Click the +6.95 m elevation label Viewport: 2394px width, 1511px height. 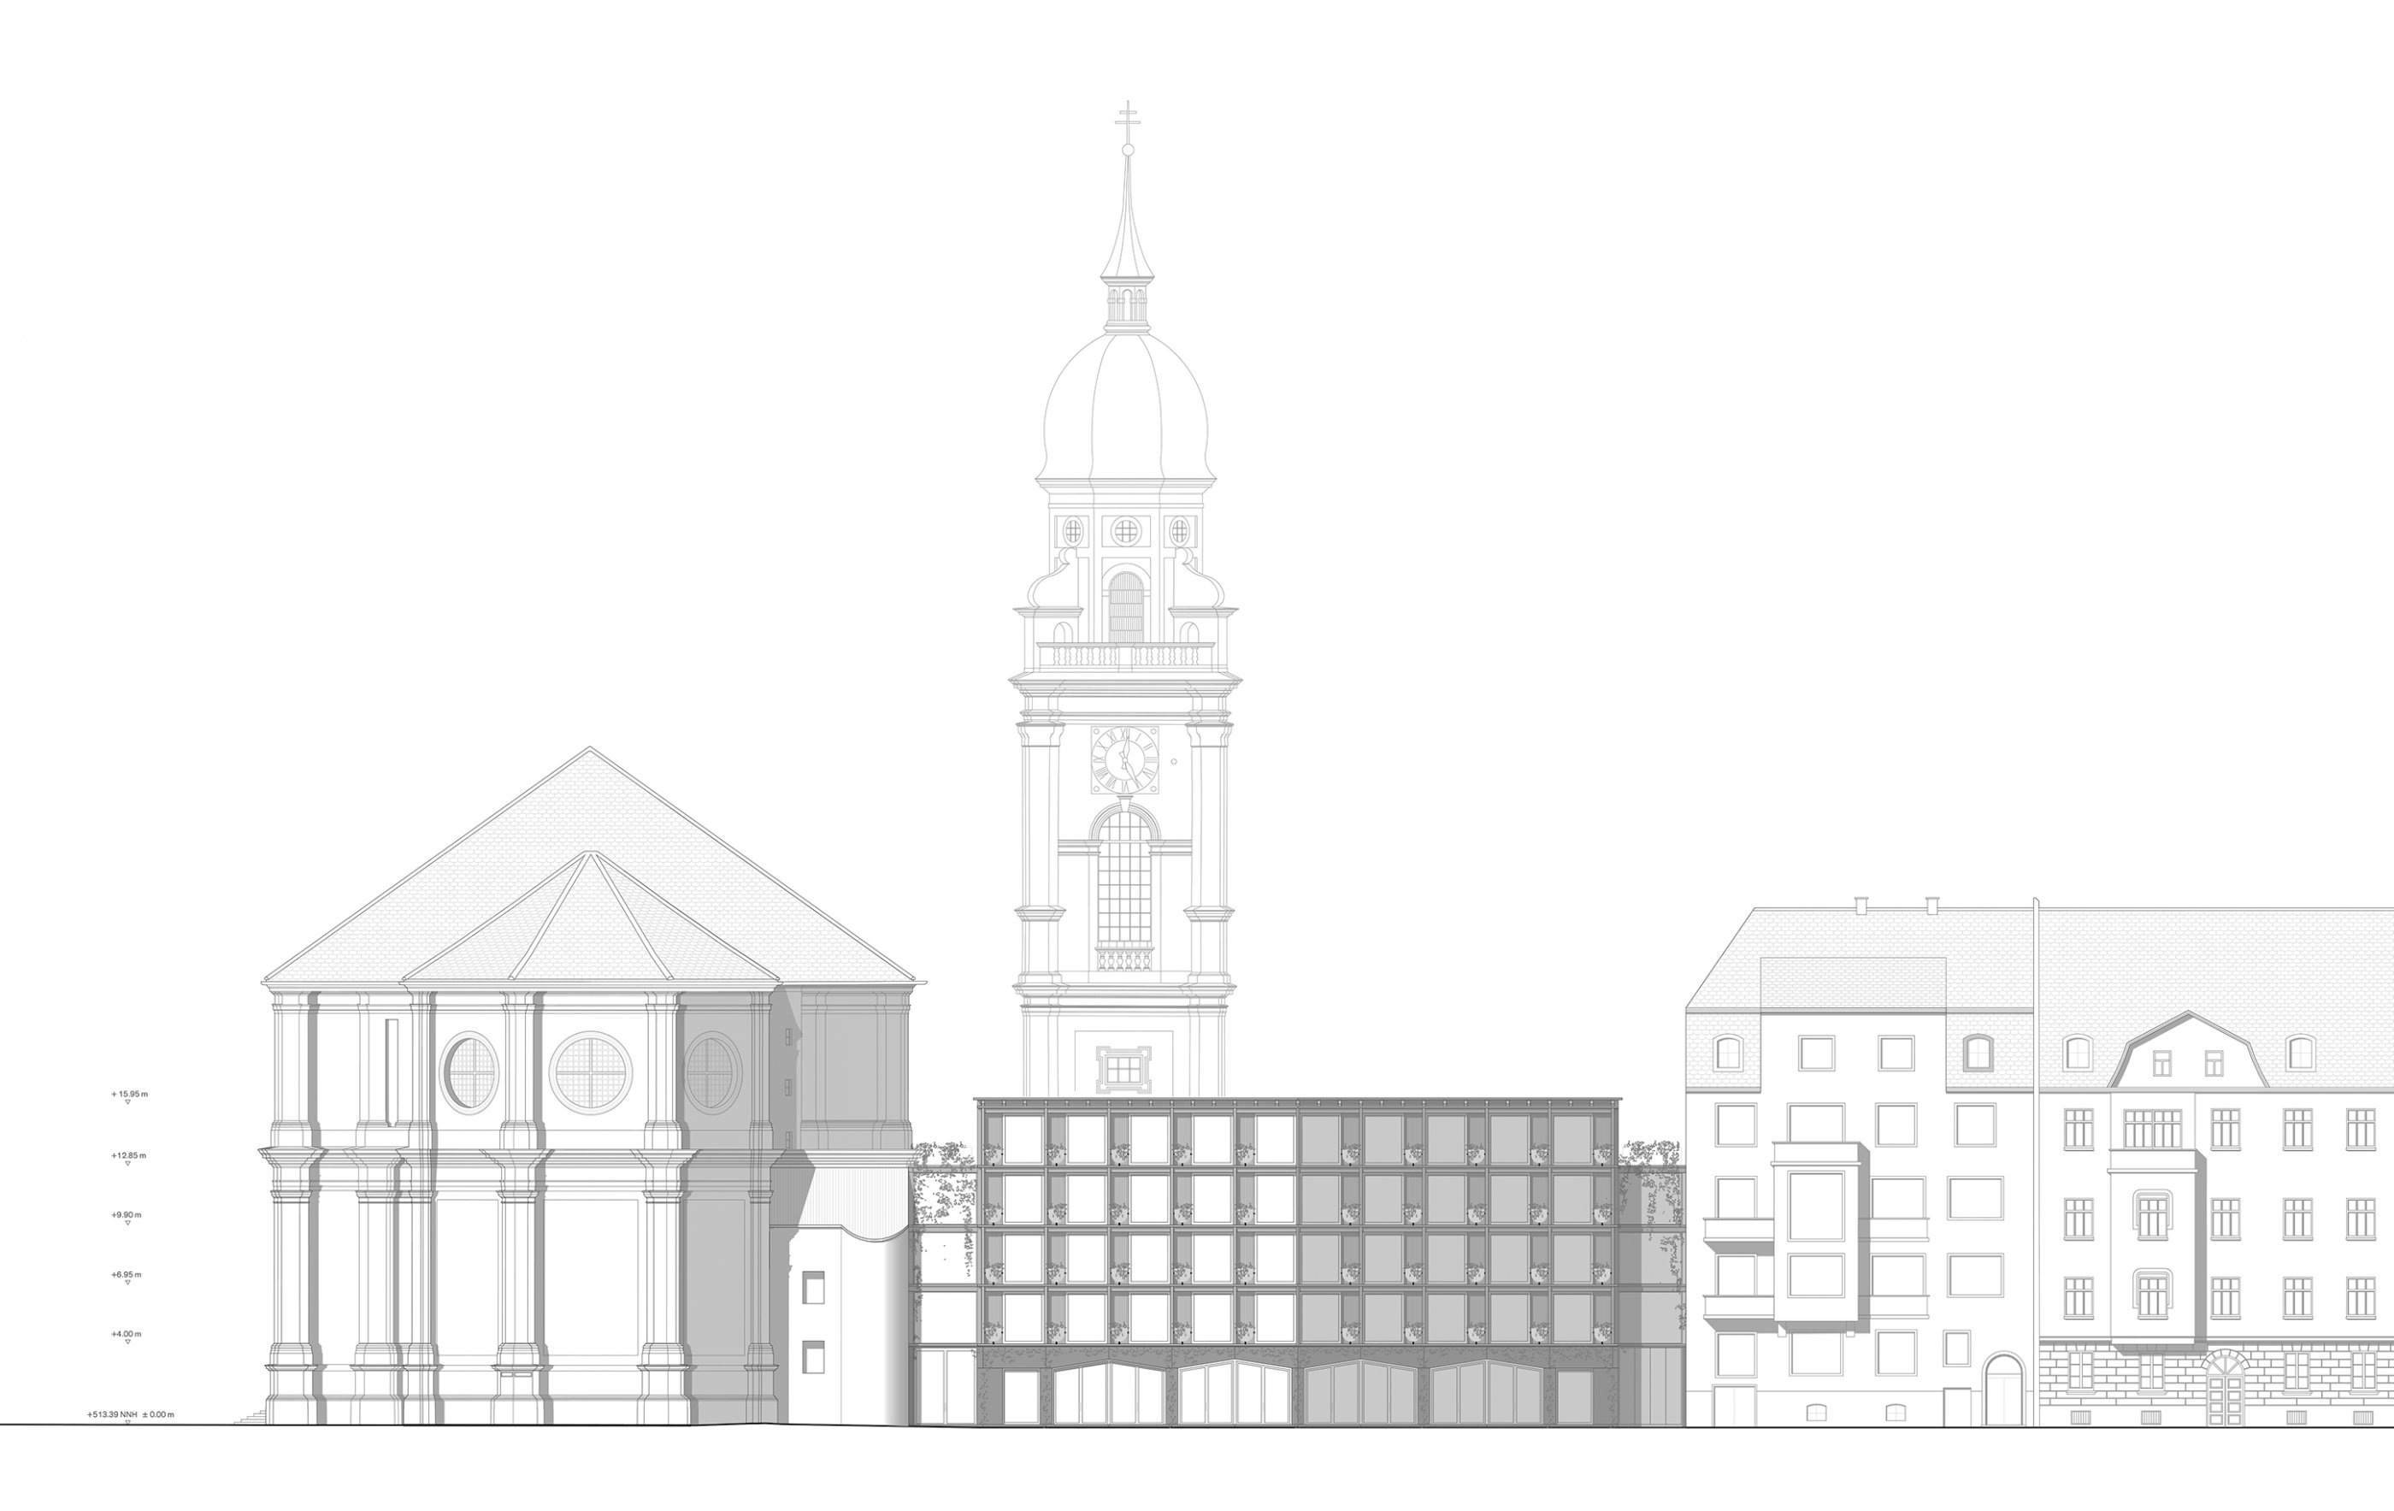pos(127,1274)
